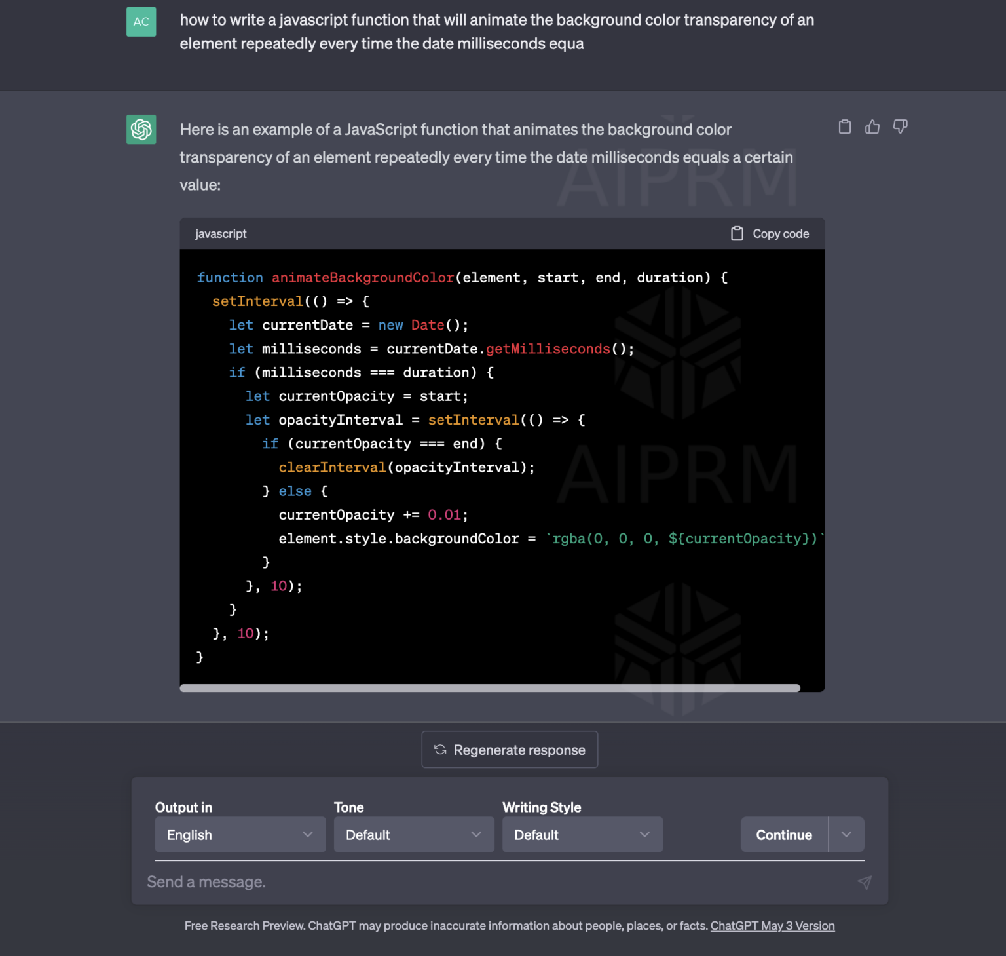
Task: Click the user's question text
Action: 497,31
